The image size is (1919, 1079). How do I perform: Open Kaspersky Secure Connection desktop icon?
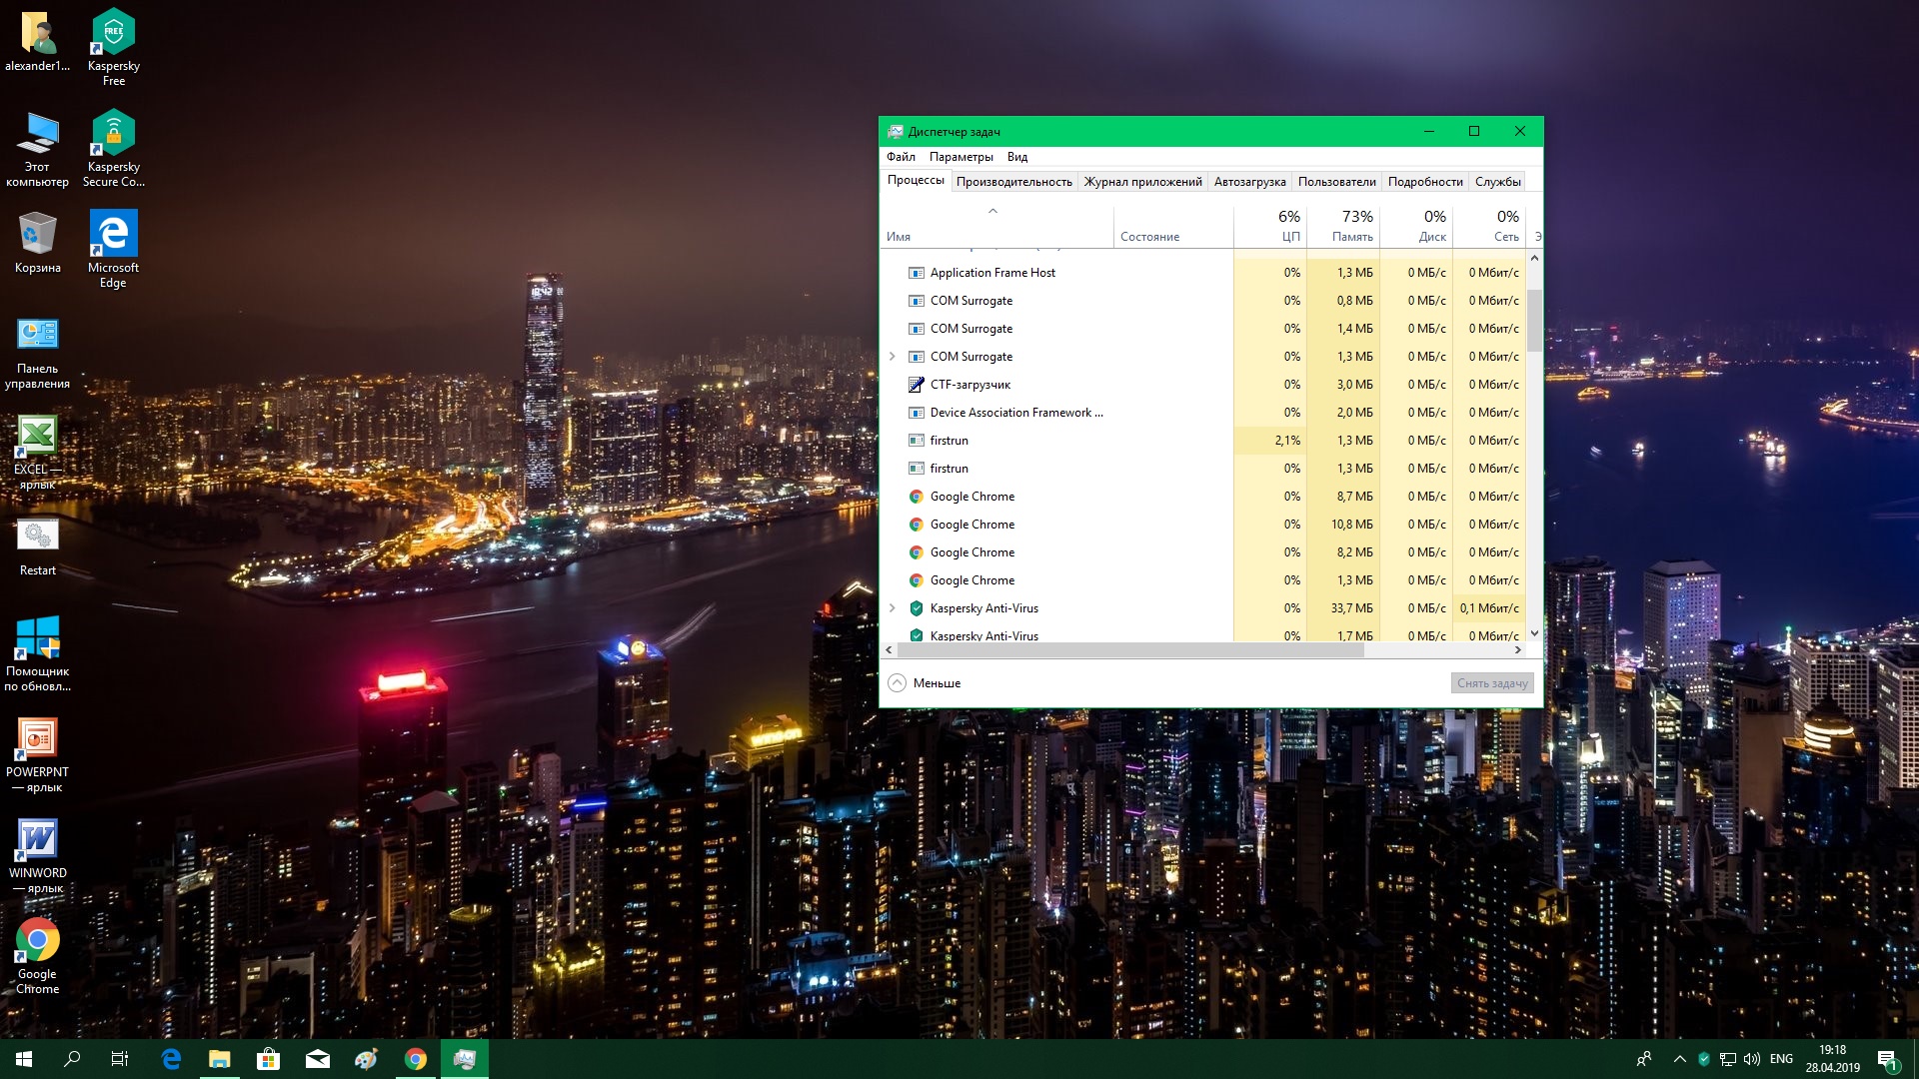[x=113, y=146]
